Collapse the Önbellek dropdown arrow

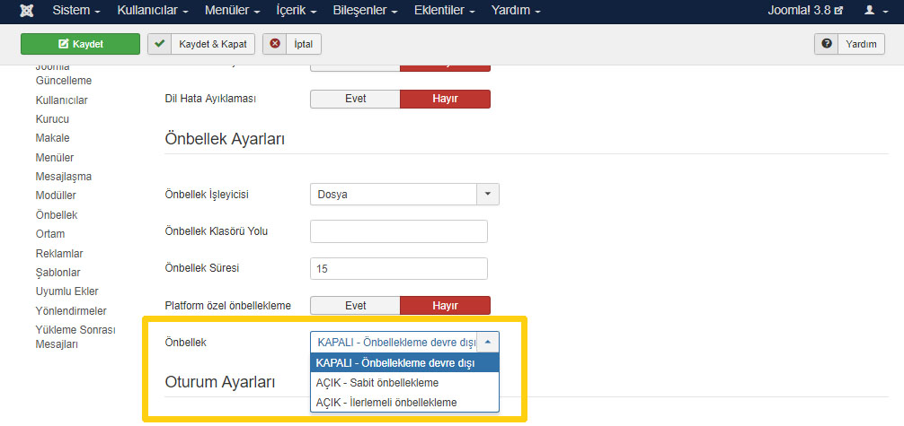pos(487,342)
